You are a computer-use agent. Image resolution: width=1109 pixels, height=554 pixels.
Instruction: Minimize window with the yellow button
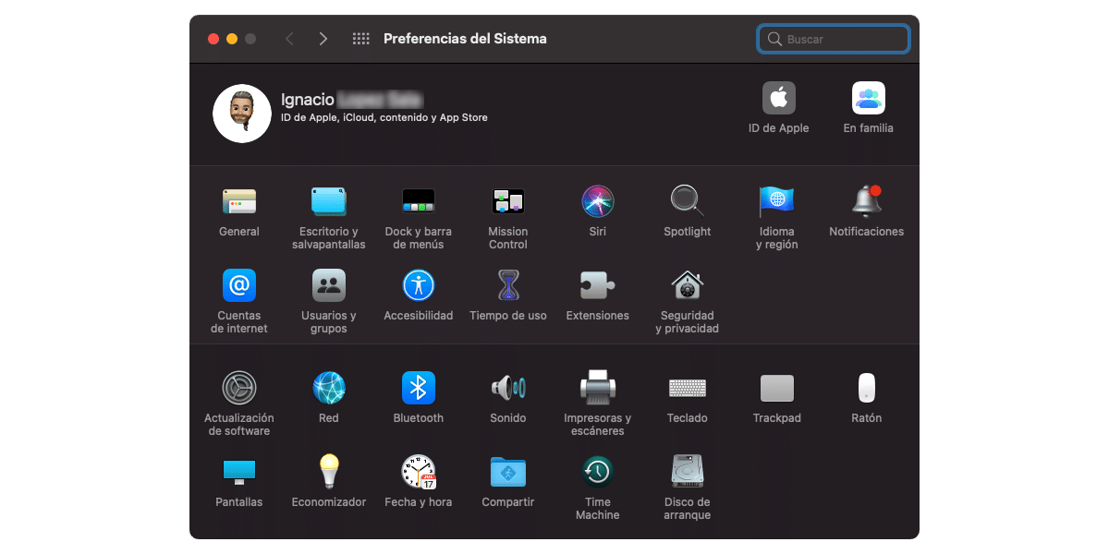point(232,39)
